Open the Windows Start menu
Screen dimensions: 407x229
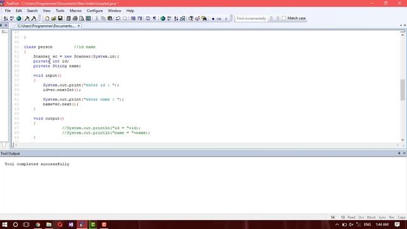click(4, 225)
